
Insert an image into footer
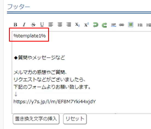pos(131,25)
